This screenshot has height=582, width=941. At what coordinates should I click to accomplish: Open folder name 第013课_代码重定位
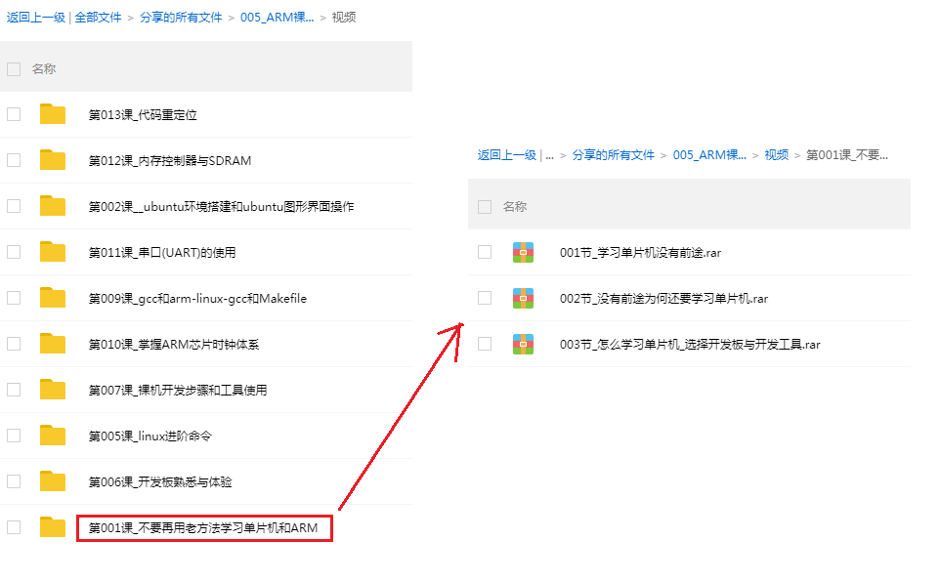point(143,114)
